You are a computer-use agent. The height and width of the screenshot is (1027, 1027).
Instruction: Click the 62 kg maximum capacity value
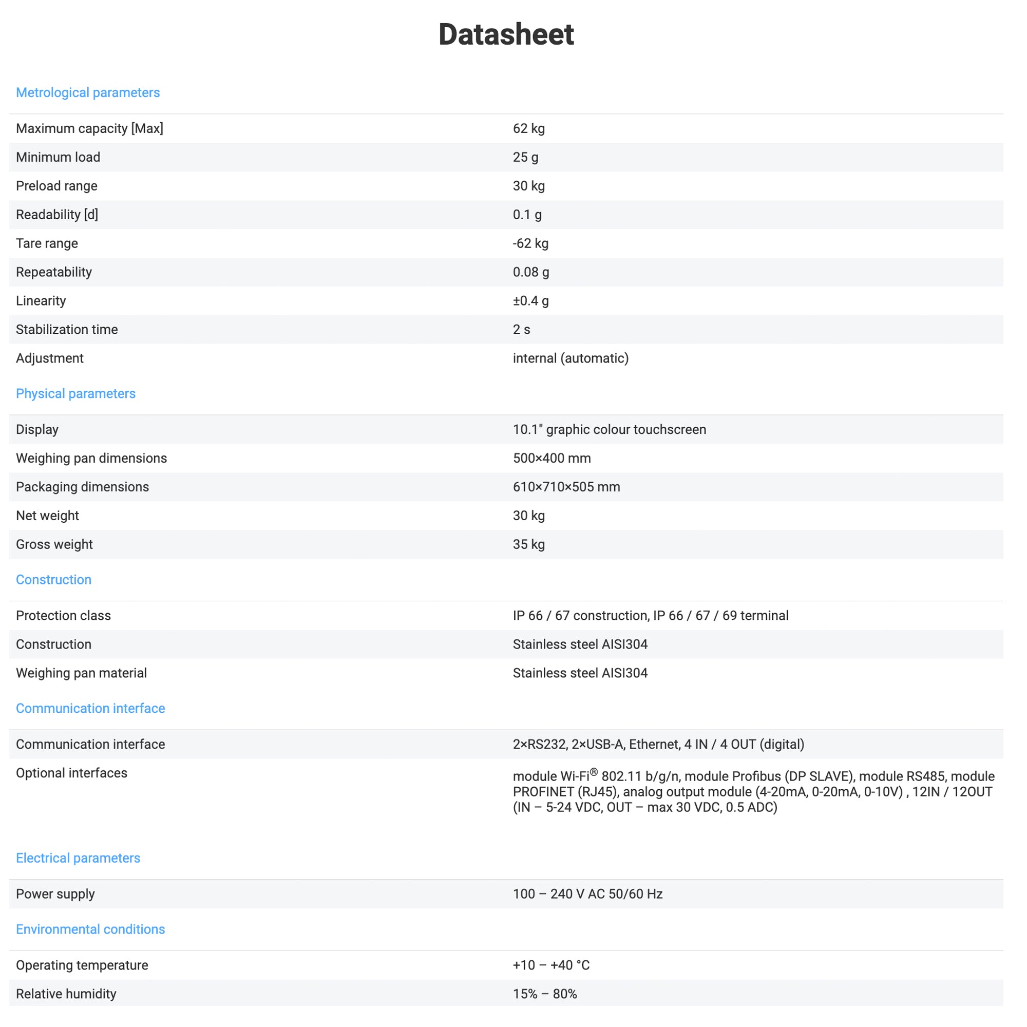coord(528,129)
